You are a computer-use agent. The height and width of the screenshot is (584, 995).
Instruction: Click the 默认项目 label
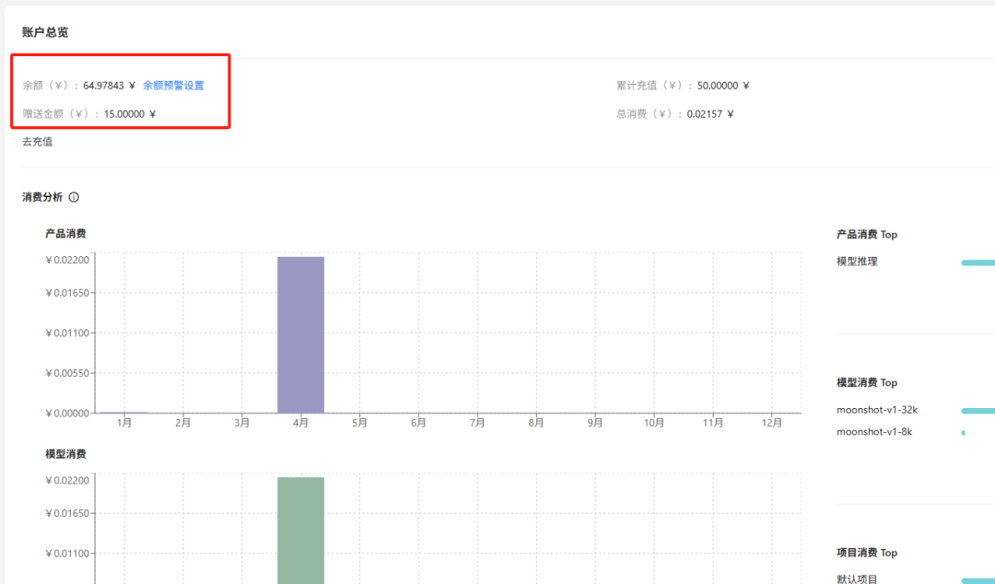pyautogui.click(x=858, y=578)
